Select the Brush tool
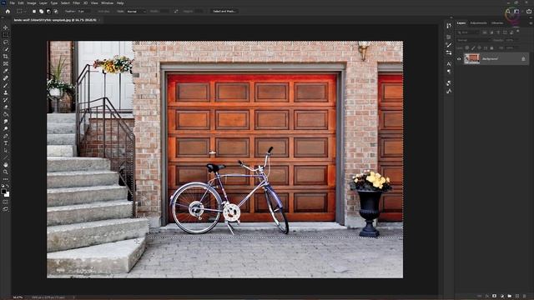 (x=6, y=85)
